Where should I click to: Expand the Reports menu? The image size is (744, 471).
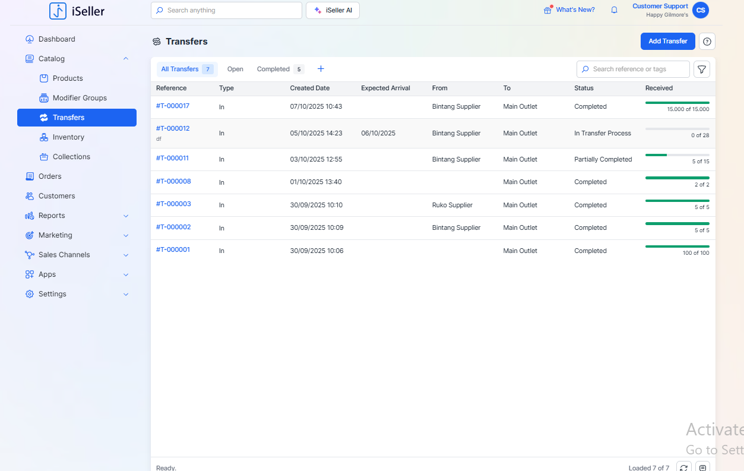tap(125, 216)
